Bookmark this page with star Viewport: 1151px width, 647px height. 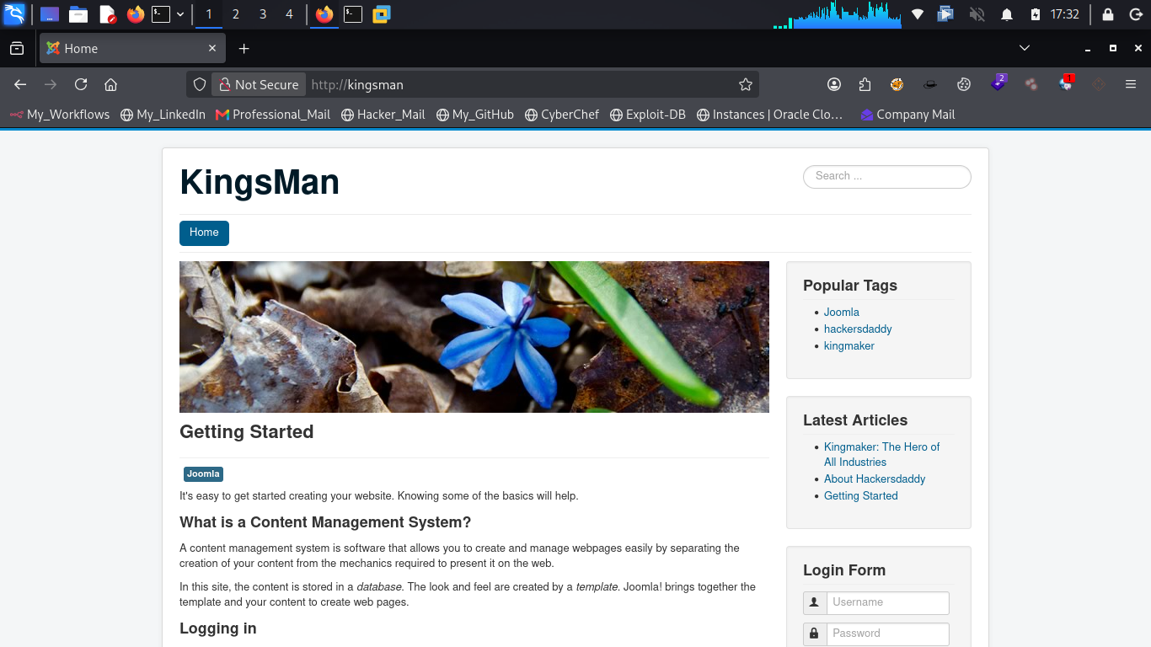coord(745,84)
